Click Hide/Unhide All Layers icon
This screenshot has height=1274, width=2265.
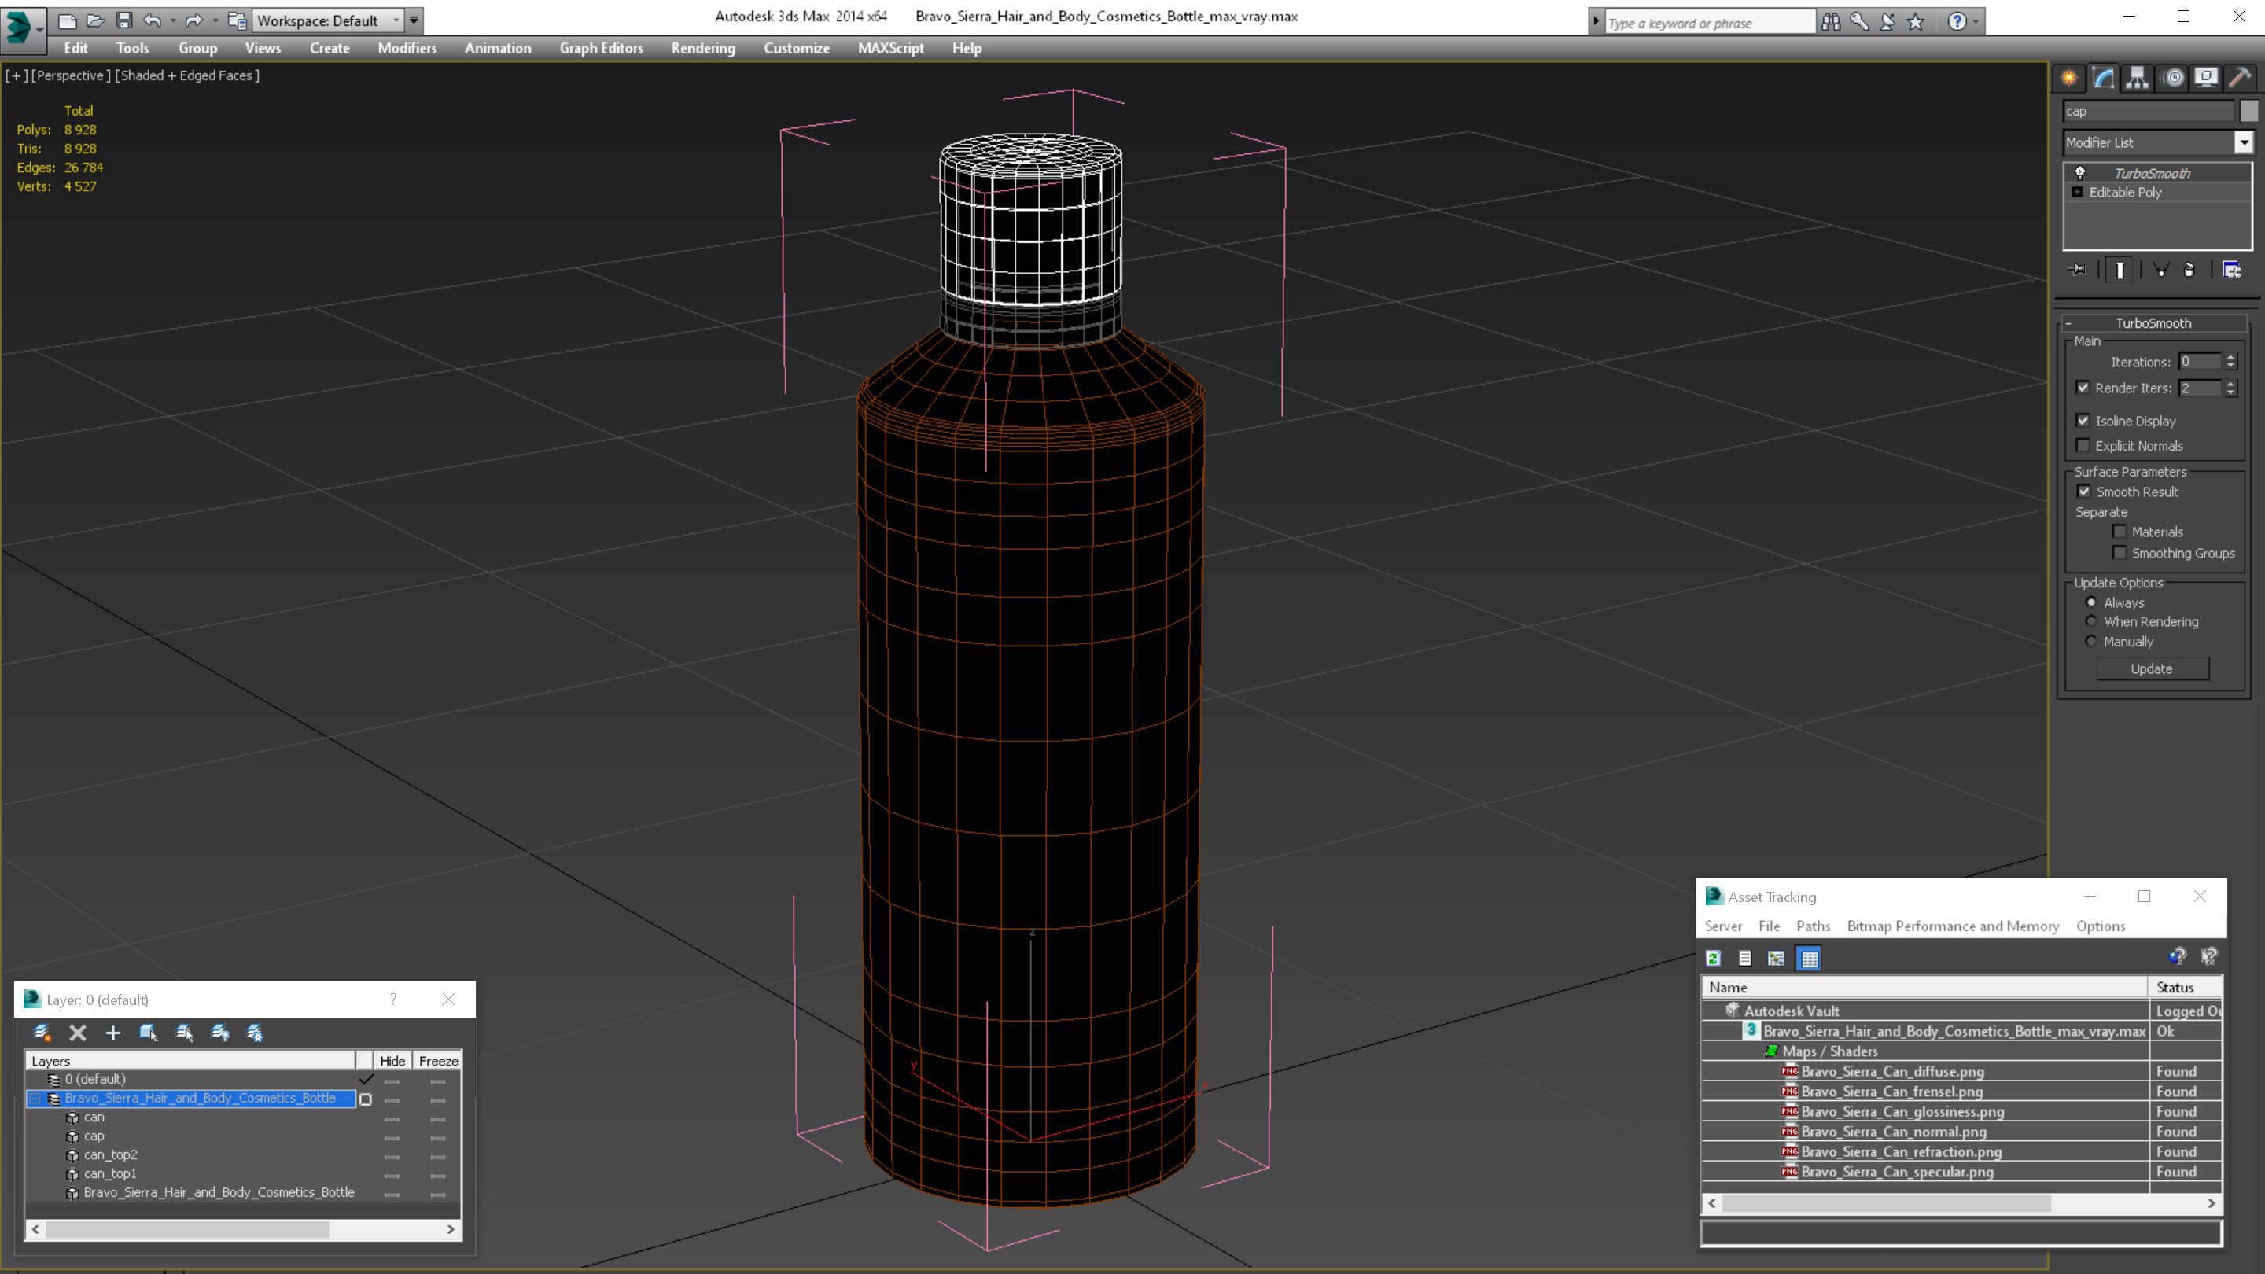click(x=220, y=1033)
